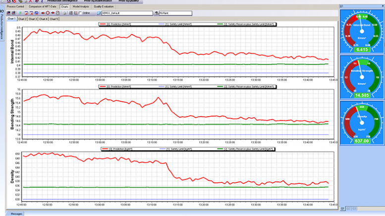
Task: Click the red circle icon between arrows
Action: pyautogui.click(x=48, y=13)
